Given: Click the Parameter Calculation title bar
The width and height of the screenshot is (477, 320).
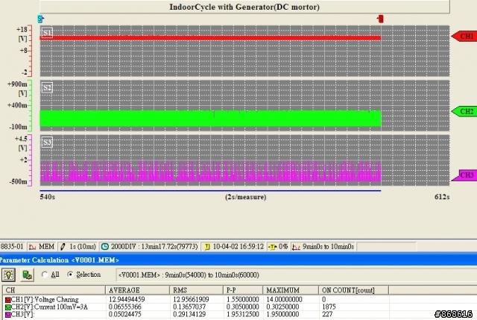Looking at the screenshot, I should (x=238, y=260).
